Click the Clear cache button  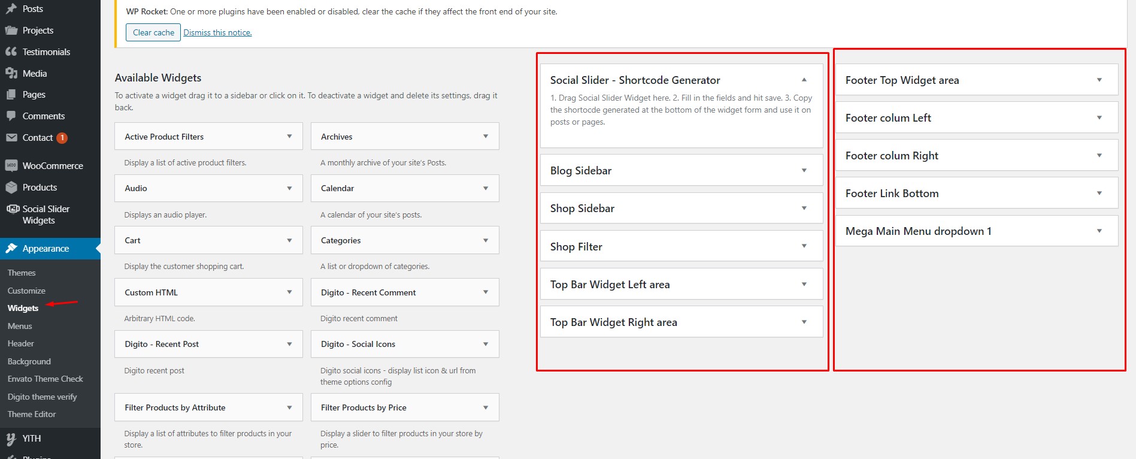(x=153, y=32)
